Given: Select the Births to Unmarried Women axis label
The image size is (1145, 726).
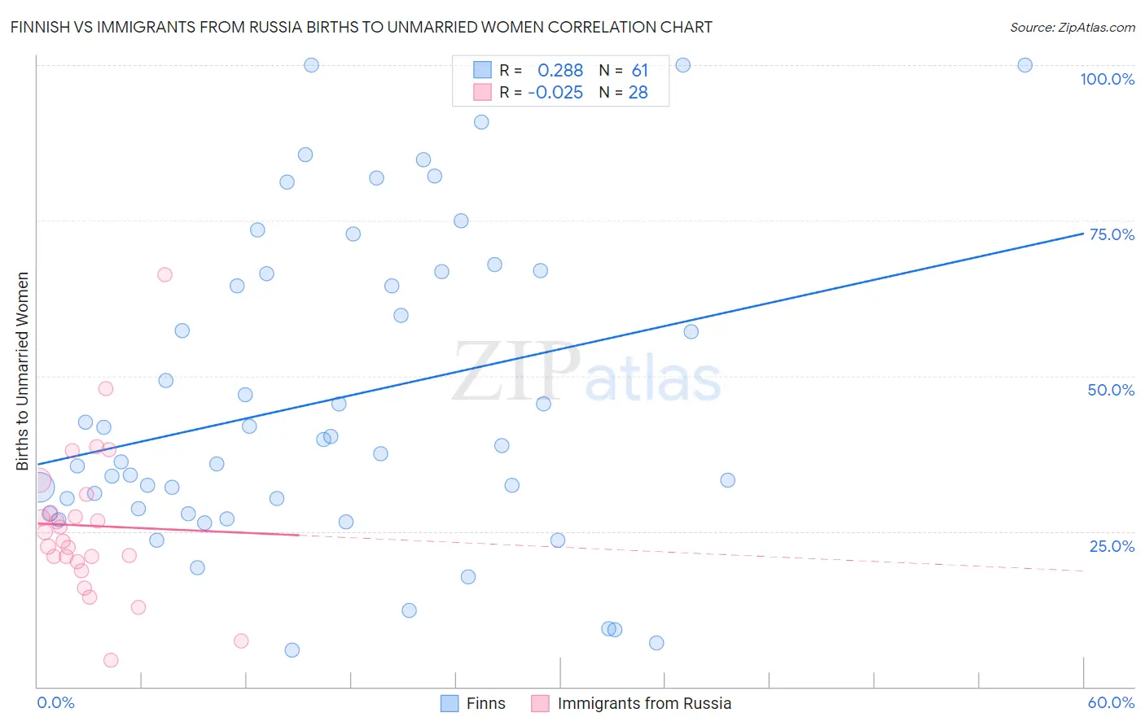Looking at the screenshot, I should point(22,371).
